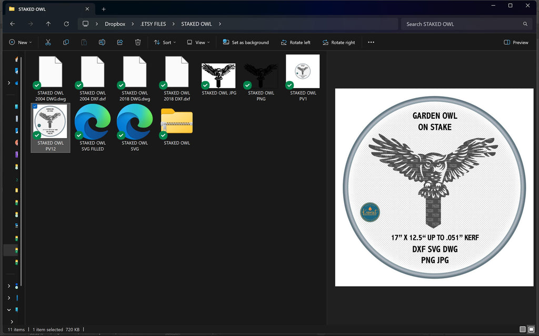Select STAKED OWL 2018 DXF.dxf file
Image resolution: width=539 pixels, height=336 pixels.
[x=177, y=79]
